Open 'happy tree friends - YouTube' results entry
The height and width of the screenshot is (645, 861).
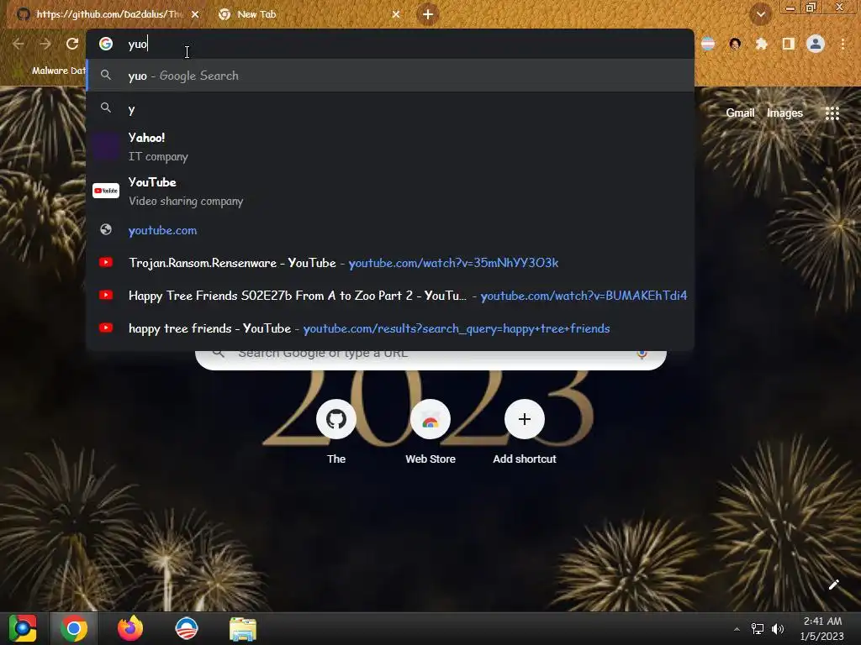390,328
